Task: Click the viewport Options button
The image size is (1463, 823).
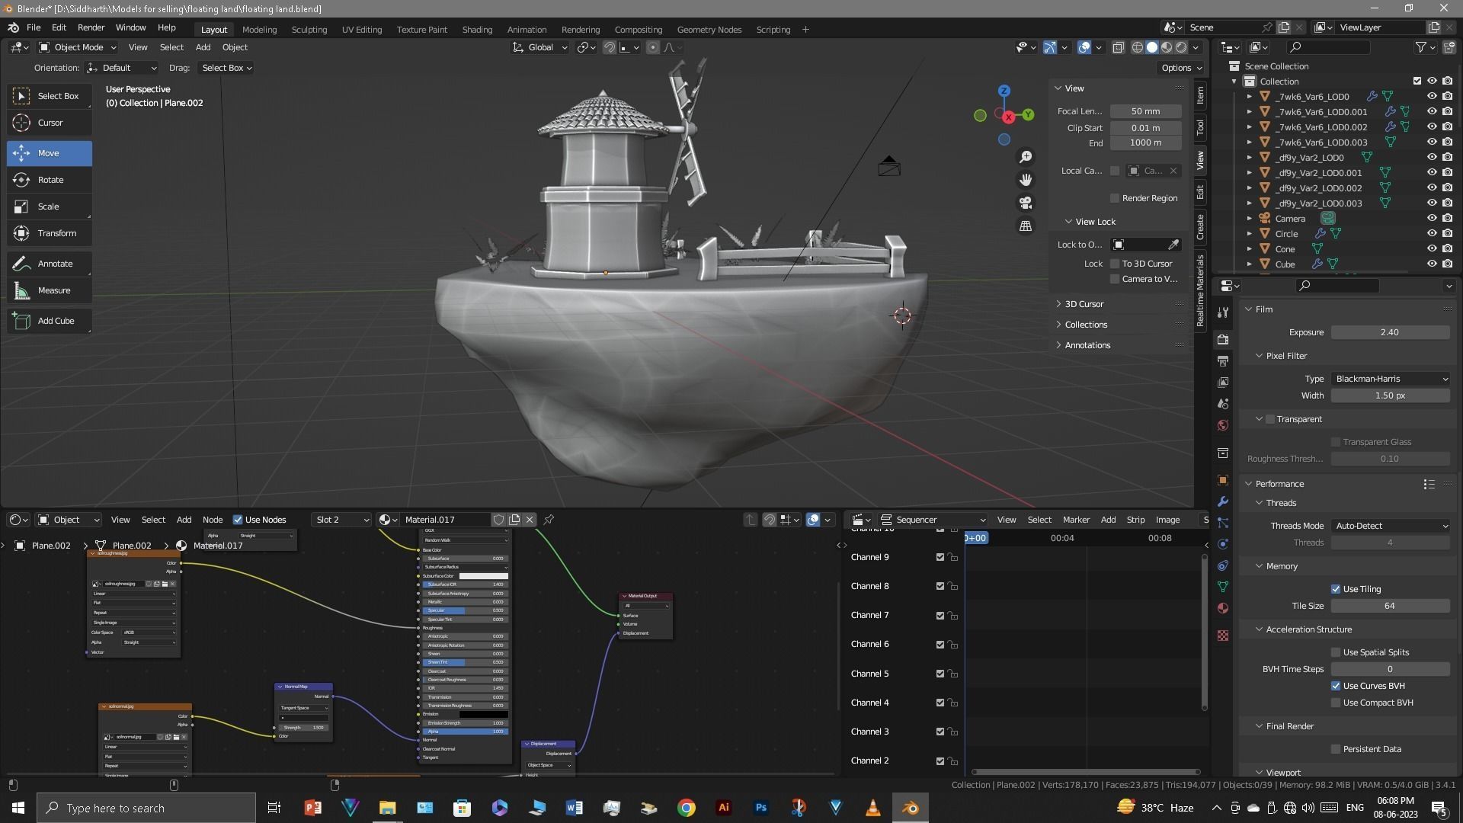Action: point(1180,68)
